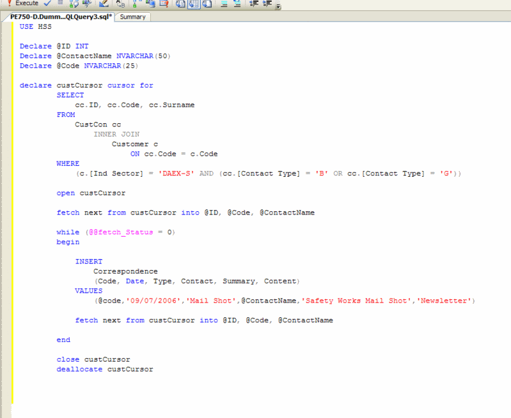This screenshot has width=511, height=418.
Task: Click the WHERE keyword
Action: coord(68,163)
